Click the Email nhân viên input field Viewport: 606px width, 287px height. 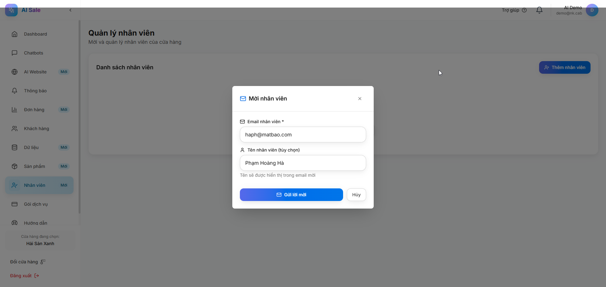pyautogui.click(x=303, y=135)
